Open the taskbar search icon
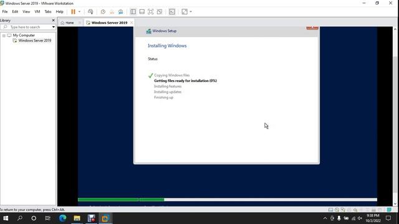399x224 pixels. tap(20, 218)
